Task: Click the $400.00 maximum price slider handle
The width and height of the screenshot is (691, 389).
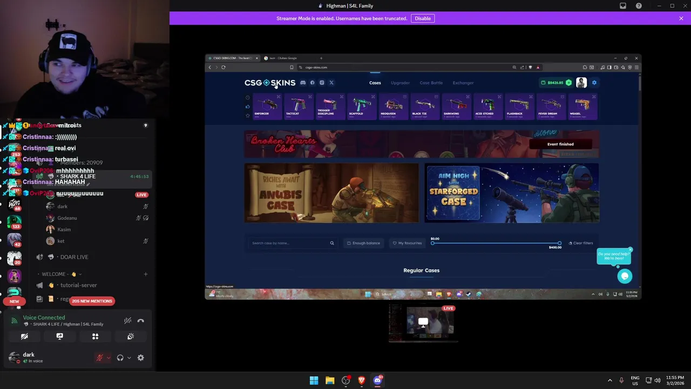Action: (559, 243)
